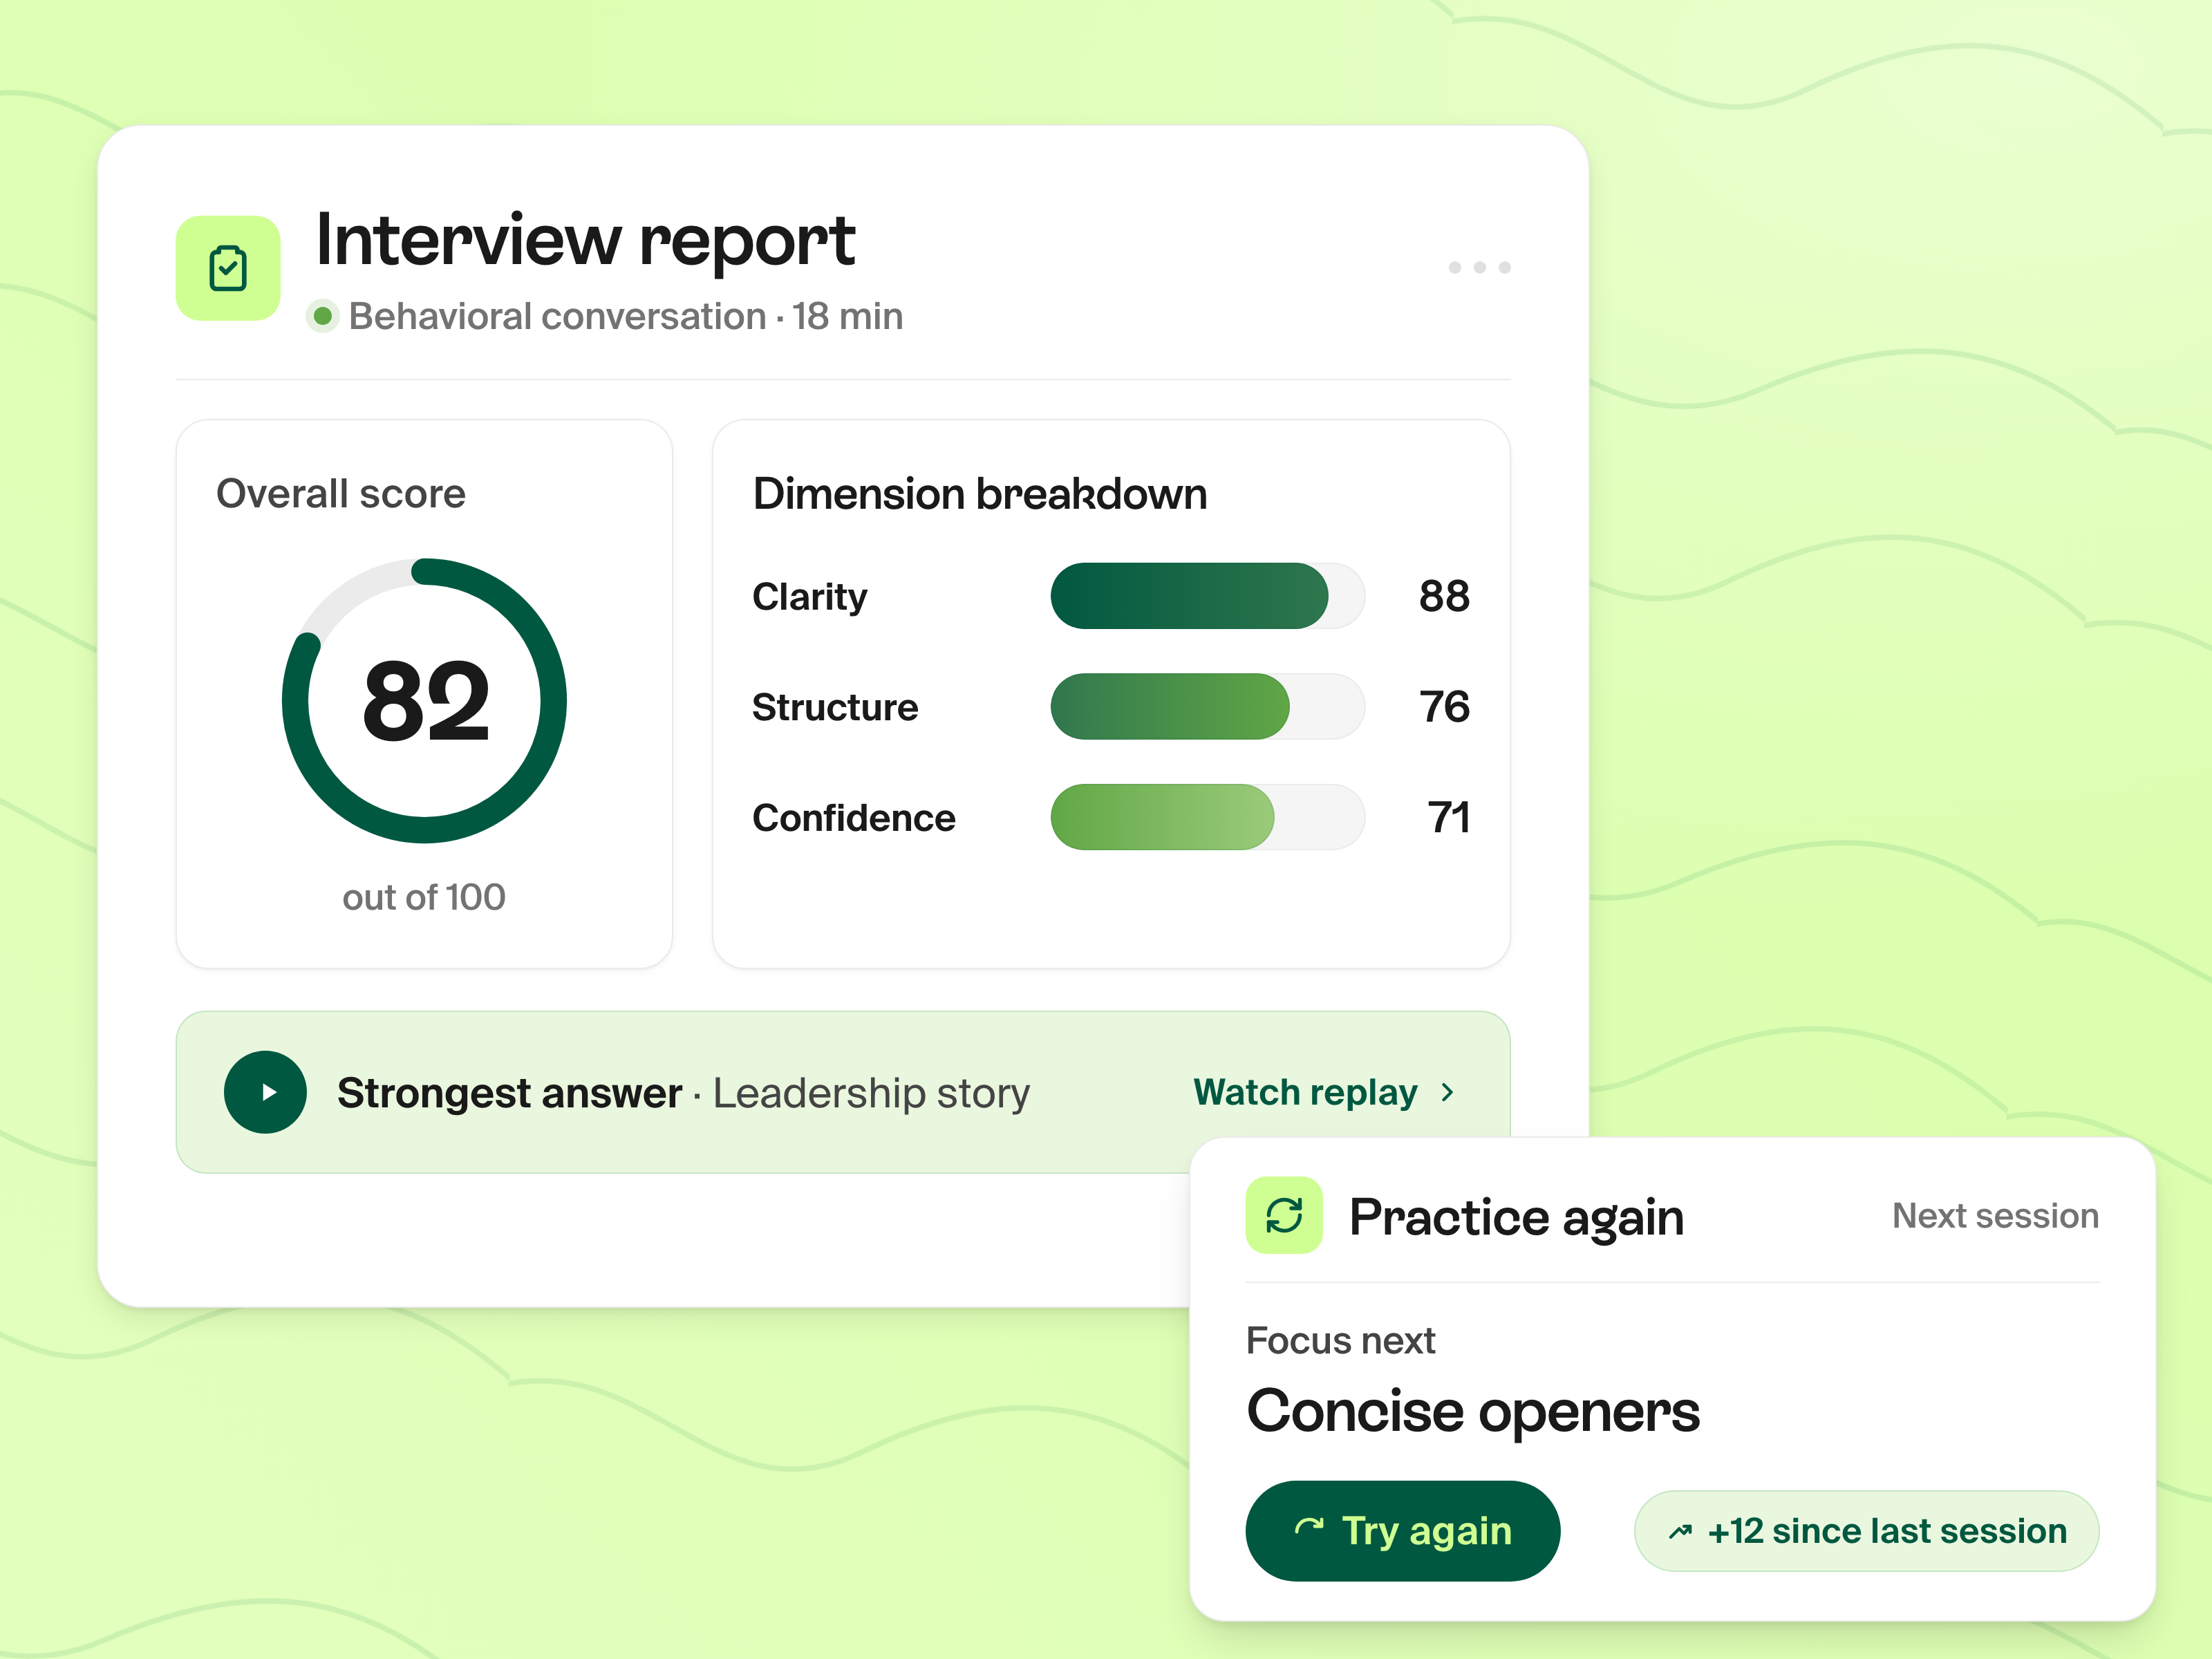Click the curved arrow icon inside Try again

tap(1308, 1527)
